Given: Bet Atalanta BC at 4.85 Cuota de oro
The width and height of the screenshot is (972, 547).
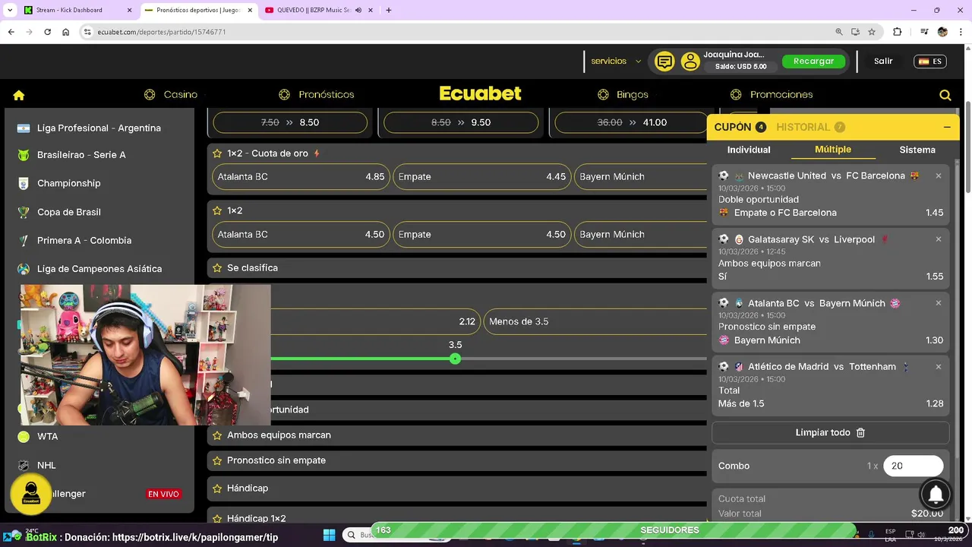Looking at the screenshot, I should 301,177.
